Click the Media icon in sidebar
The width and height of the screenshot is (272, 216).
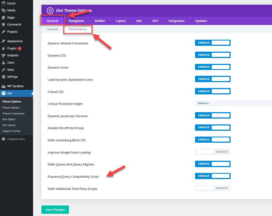pos(3,10)
